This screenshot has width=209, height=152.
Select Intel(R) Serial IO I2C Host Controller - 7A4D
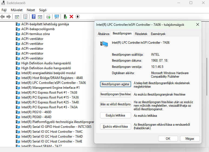point(52,137)
